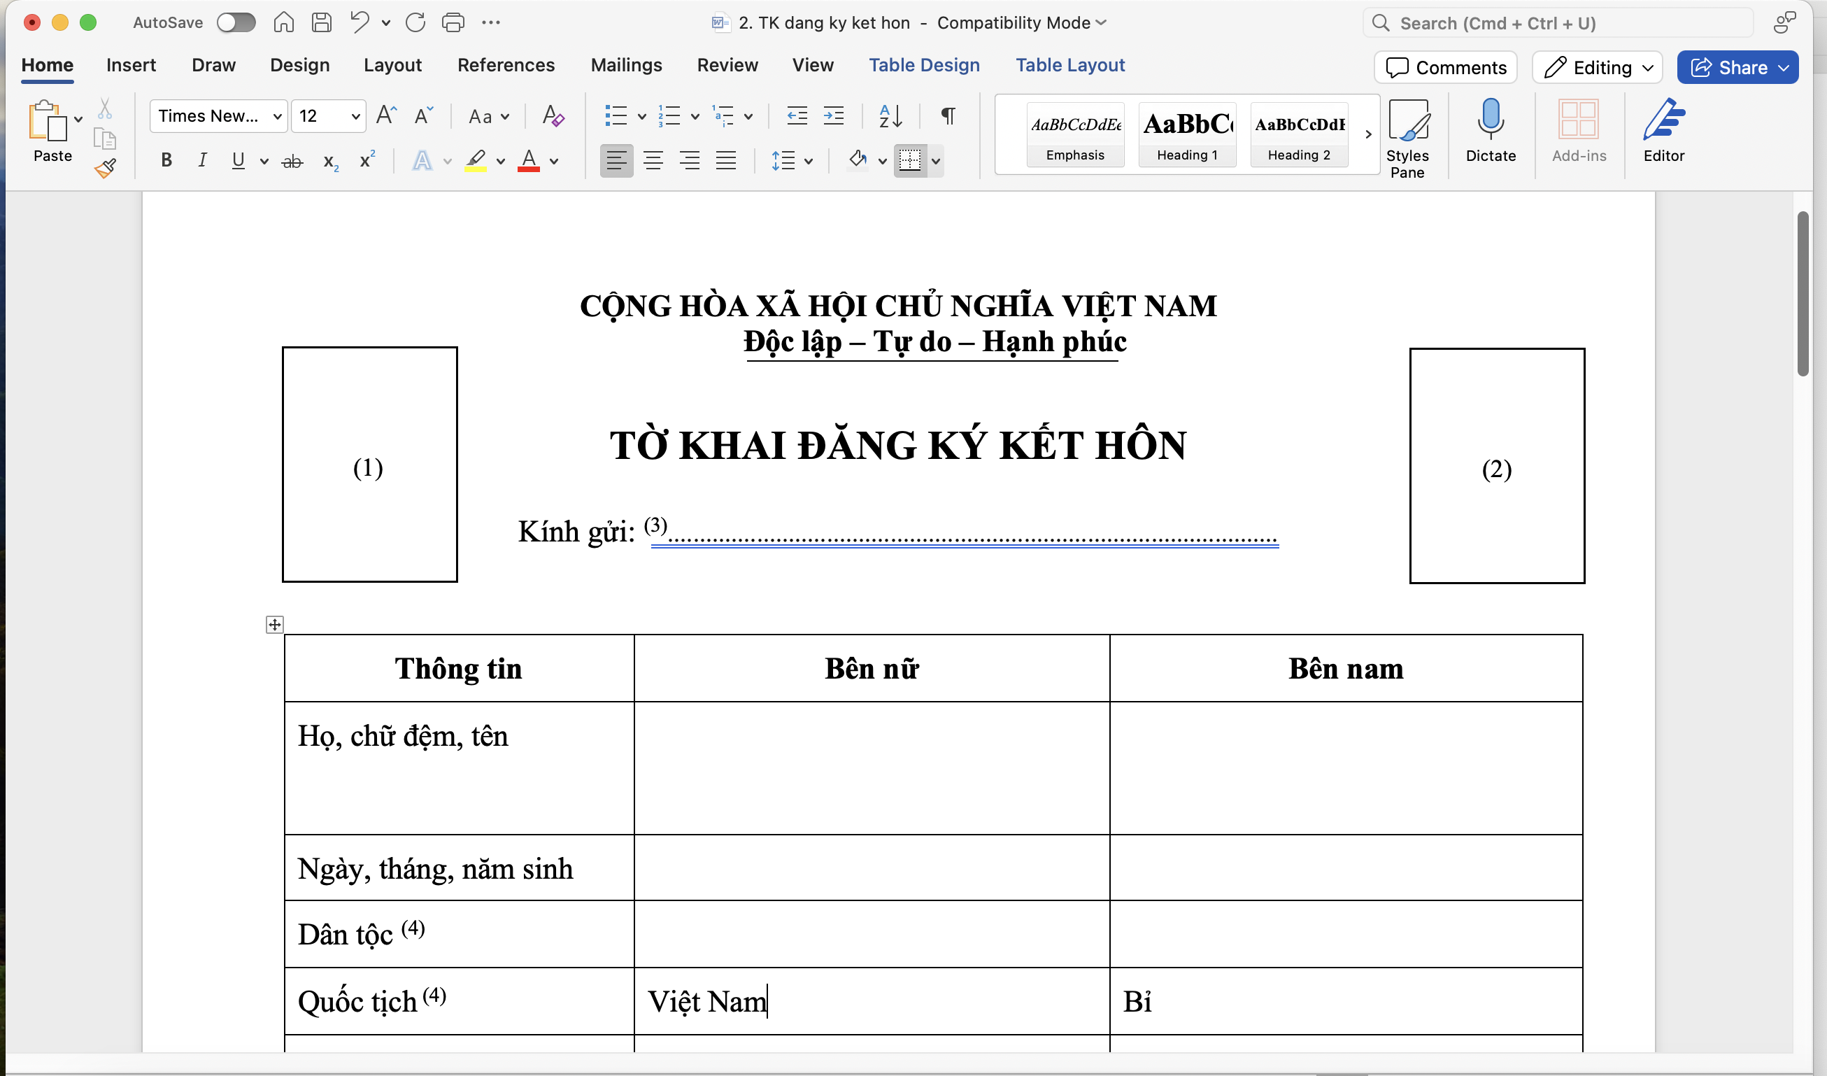The width and height of the screenshot is (1827, 1076).
Task: Apply subscript formatting
Action: coord(332,161)
